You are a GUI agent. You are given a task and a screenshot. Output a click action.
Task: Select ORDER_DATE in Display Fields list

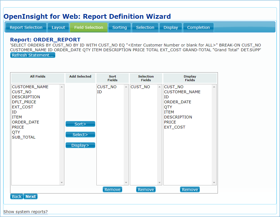[188, 102]
